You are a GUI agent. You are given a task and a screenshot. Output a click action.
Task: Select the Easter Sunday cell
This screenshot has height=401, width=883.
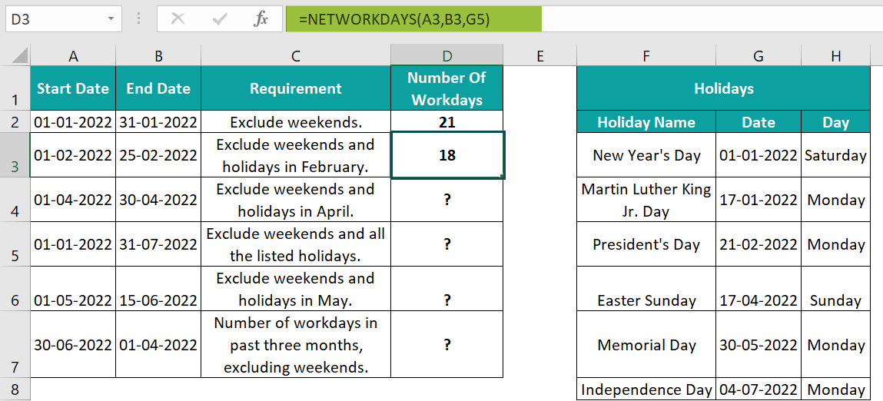[x=646, y=288]
